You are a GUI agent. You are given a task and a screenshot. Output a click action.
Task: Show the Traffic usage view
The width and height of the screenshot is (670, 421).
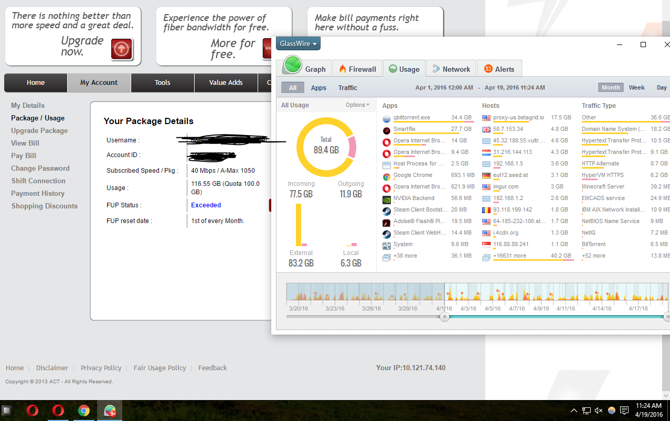pyautogui.click(x=347, y=88)
